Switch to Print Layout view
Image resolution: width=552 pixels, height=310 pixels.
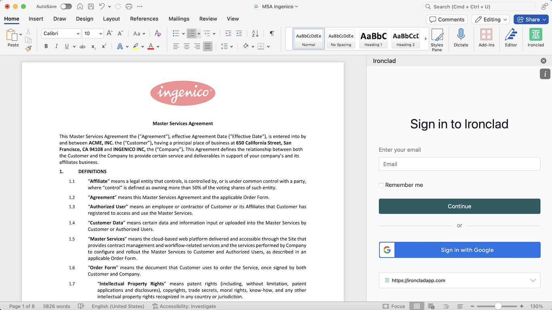point(417,306)
